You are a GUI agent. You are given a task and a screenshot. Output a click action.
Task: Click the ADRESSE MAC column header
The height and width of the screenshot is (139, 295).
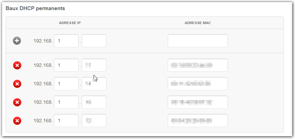pyautogui.click(x=198, y=23)
